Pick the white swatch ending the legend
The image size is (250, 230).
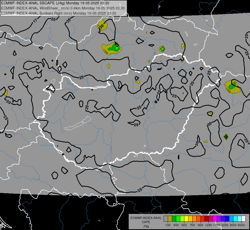[x=243, y=219]
